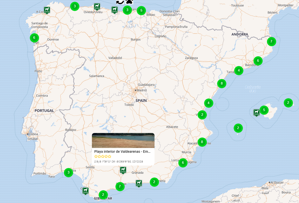
Task: Open the cluster of 7 near Málaga
Action: 120,186
